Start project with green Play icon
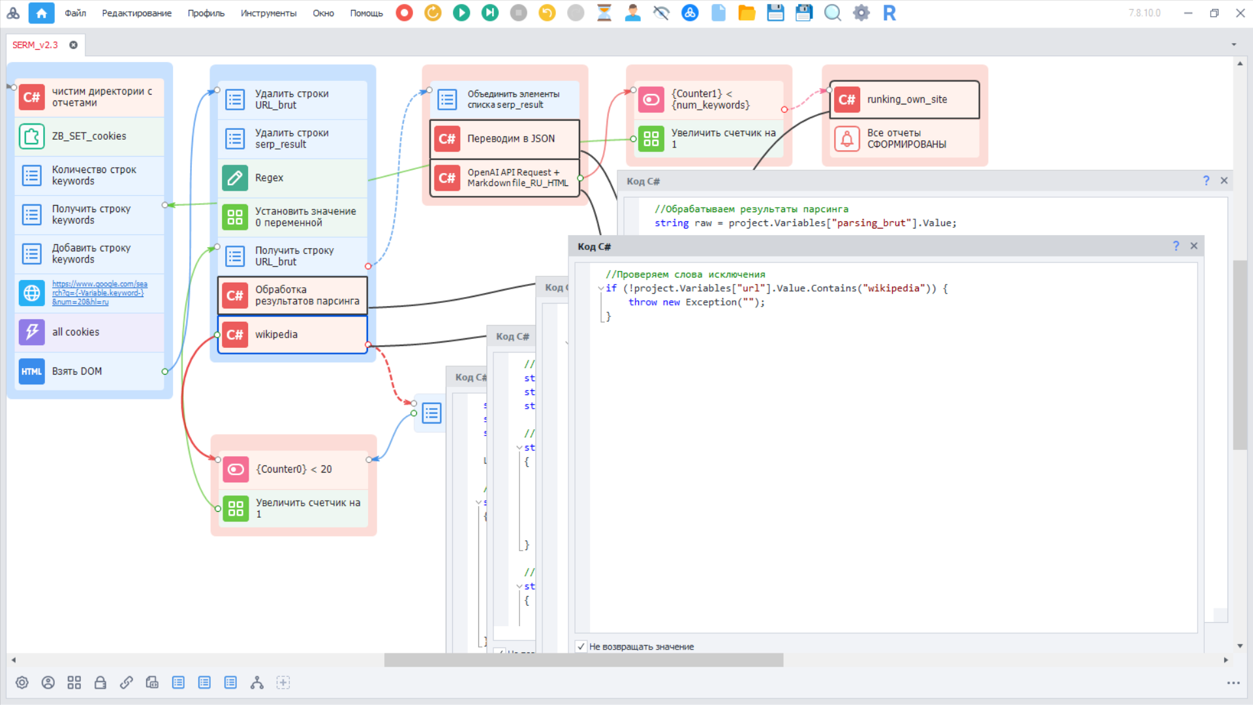 pyautogui.click(x=461, y=13)
